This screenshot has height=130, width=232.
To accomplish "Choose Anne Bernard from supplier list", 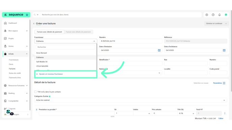I will pyautogui.click(x=65, y=53).
